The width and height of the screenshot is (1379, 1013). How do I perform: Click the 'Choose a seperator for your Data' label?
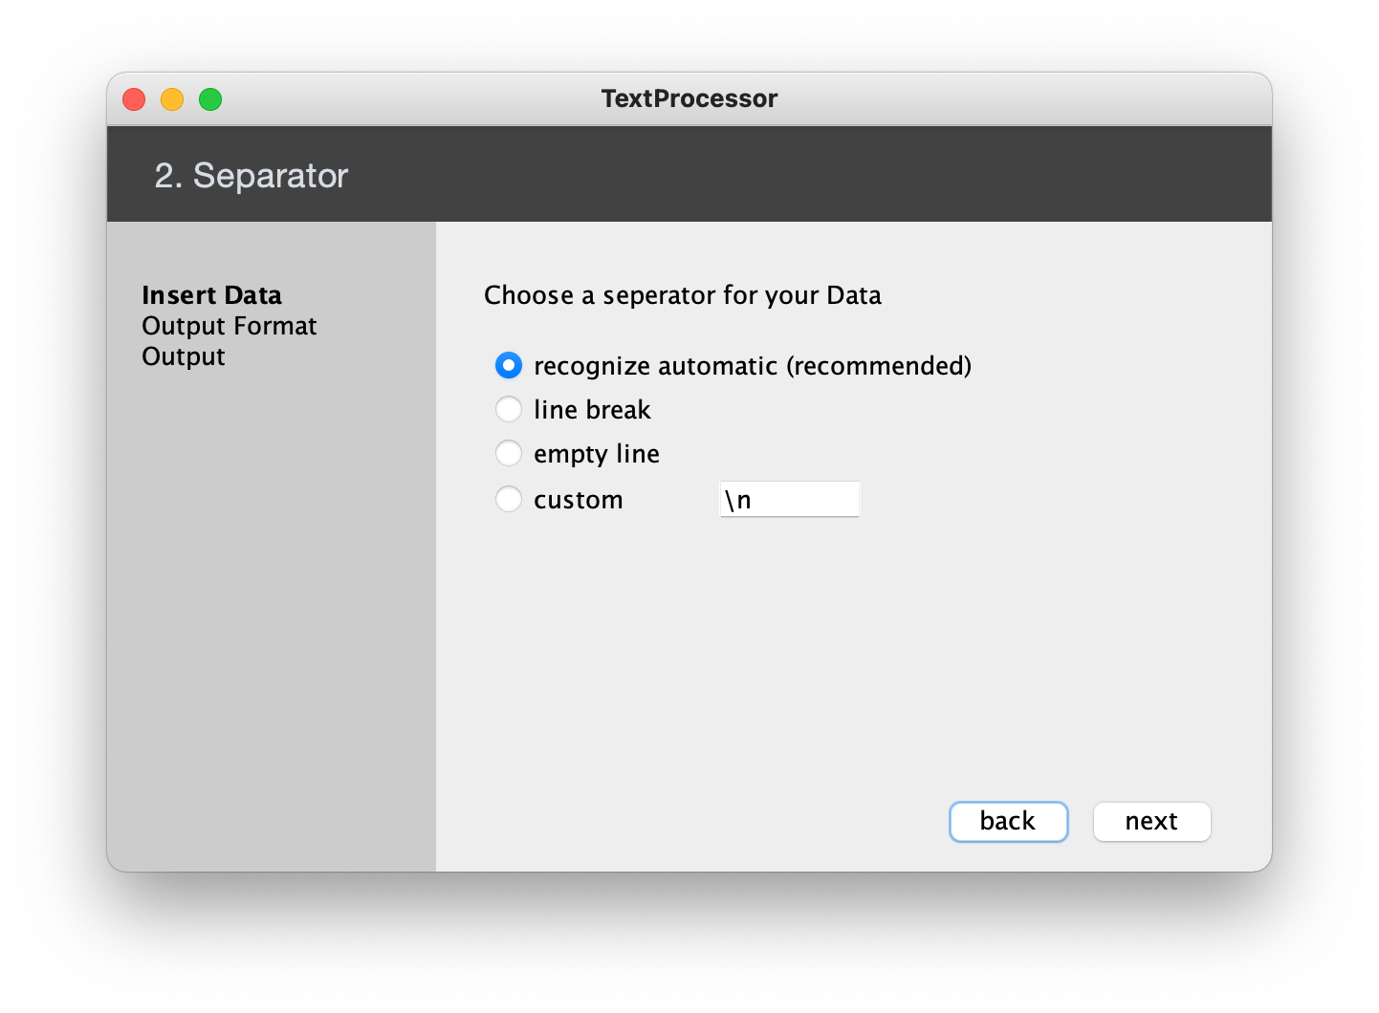click(682, 295)
